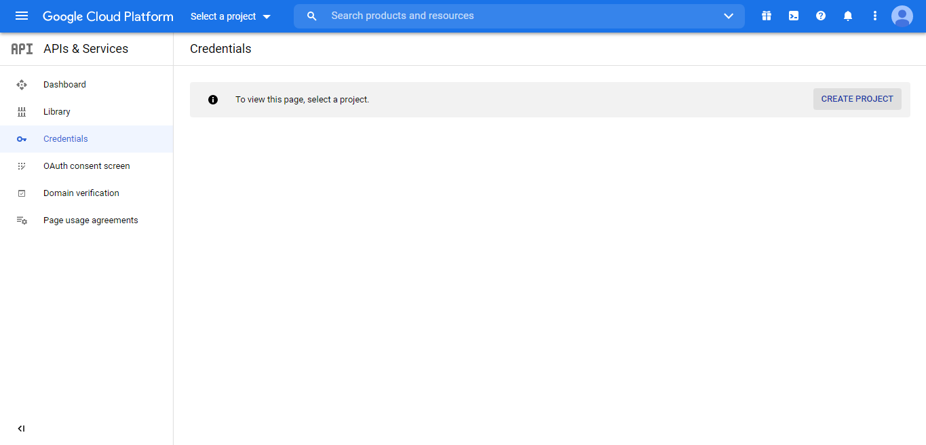Open OAuth consent screen page
The height and width of the screenshot is (445, 926).
click(86, 166)
